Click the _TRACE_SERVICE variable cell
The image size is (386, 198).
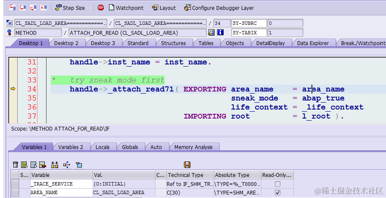pyautogui.click(x=61, y=184)
